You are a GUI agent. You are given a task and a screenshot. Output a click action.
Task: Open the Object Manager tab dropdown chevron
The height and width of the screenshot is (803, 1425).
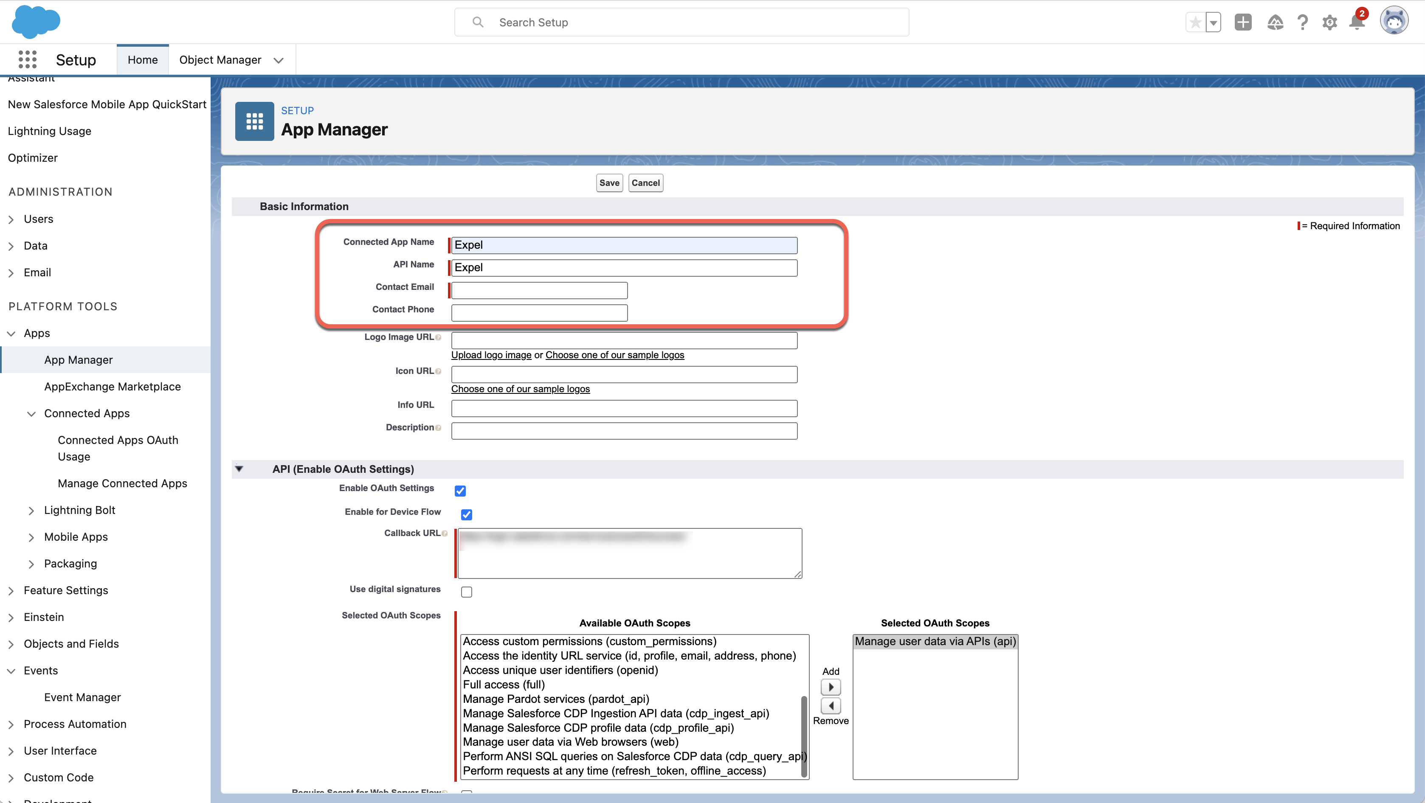(x=278, y=60)
